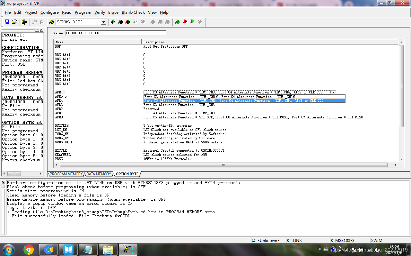
Task: Open the Read menu
Action: pyautogui.click(x=67, y=12)
